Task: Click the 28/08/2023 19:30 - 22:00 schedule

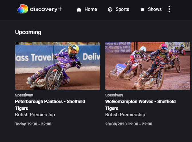Action: [129, 124]
